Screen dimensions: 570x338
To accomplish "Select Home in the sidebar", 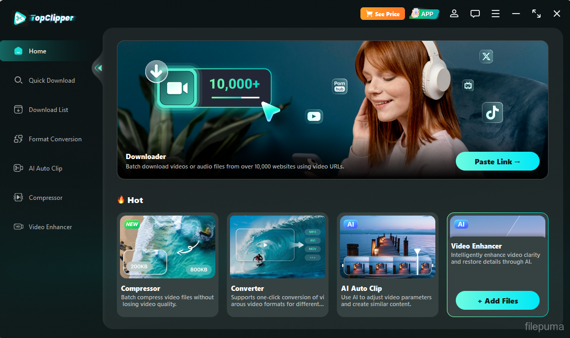I will tap(38, 51).
